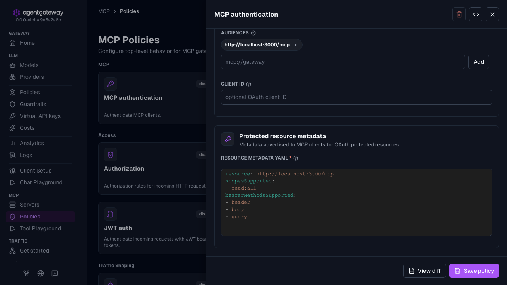Click the agentgateway logo icon

(x=17, y=13)
